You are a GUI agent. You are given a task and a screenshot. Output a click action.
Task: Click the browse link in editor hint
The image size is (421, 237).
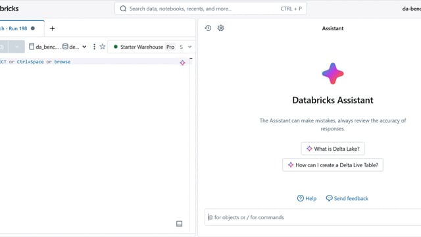pos(62,62)
